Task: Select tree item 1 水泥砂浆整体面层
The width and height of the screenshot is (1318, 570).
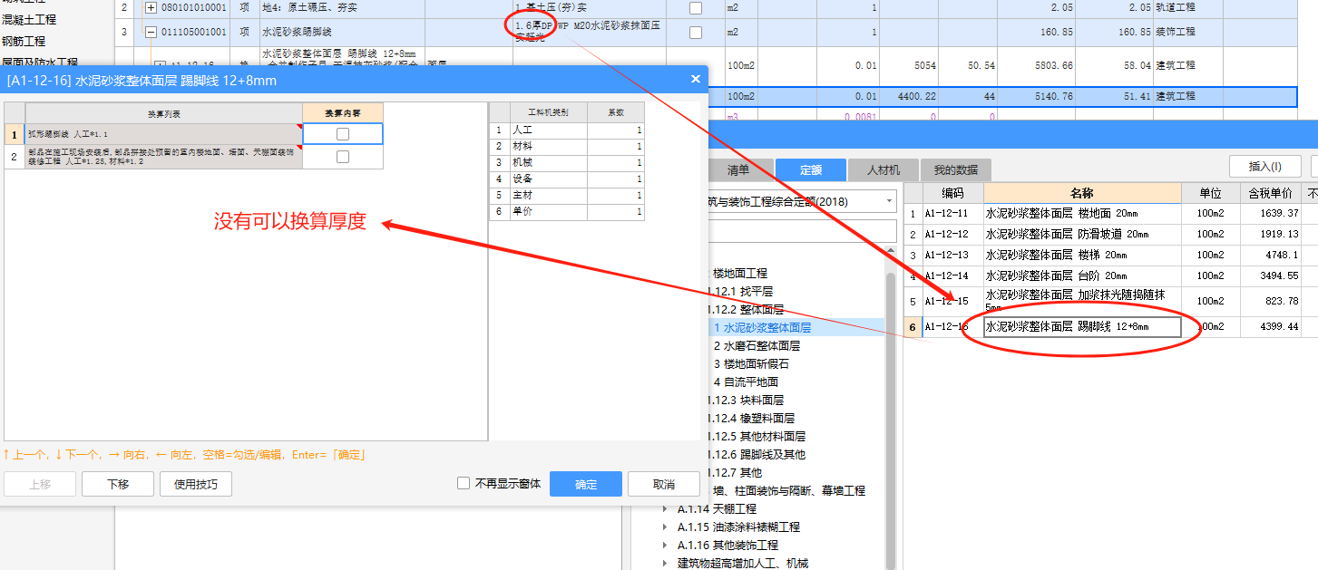Action: pos(763,328)
